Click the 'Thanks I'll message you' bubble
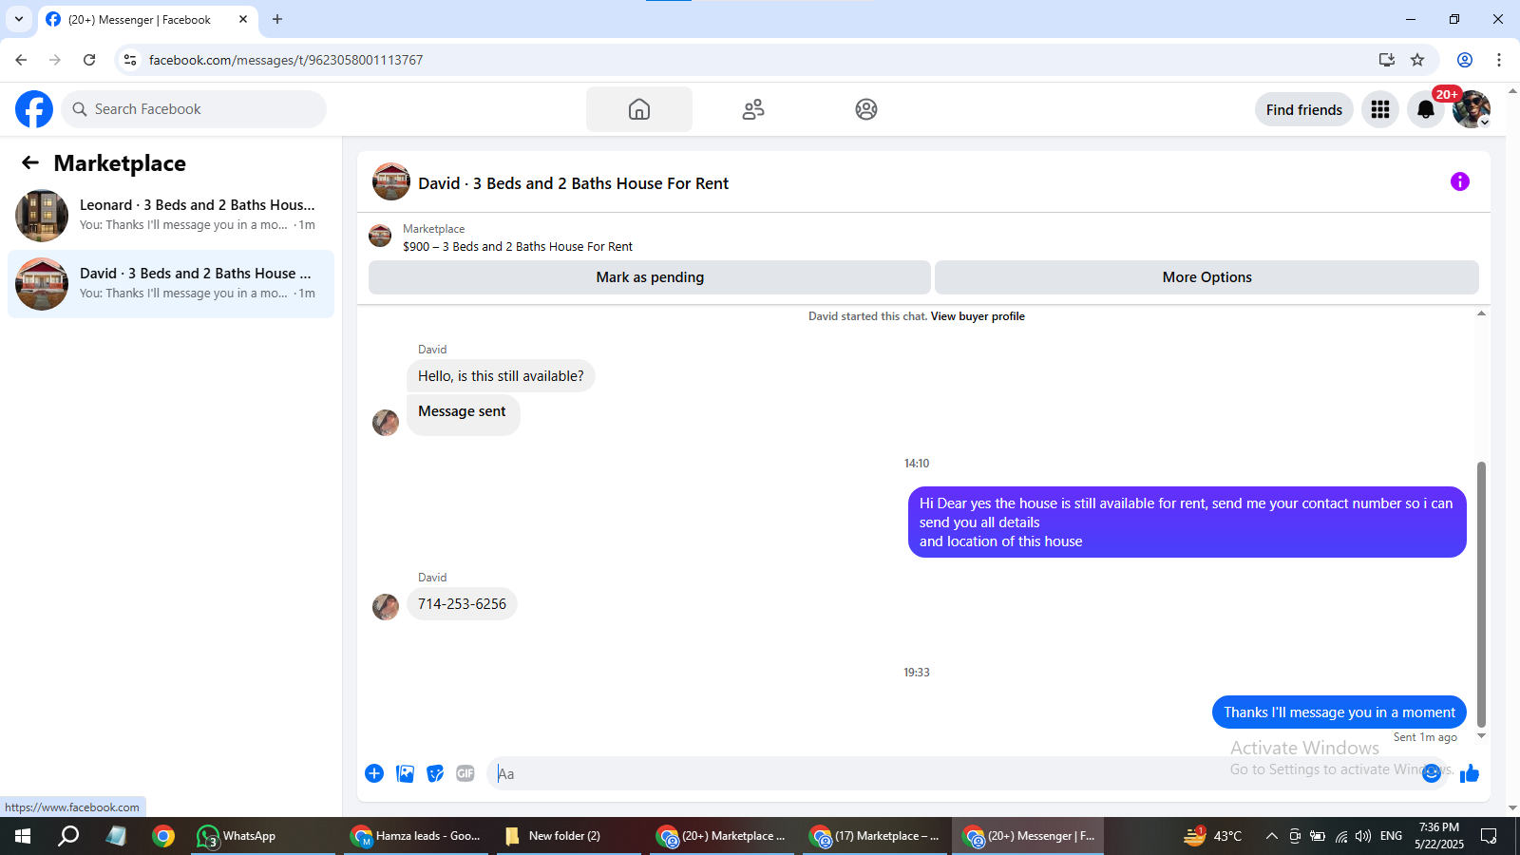The image size is (1520, 855). [1339, 712]
